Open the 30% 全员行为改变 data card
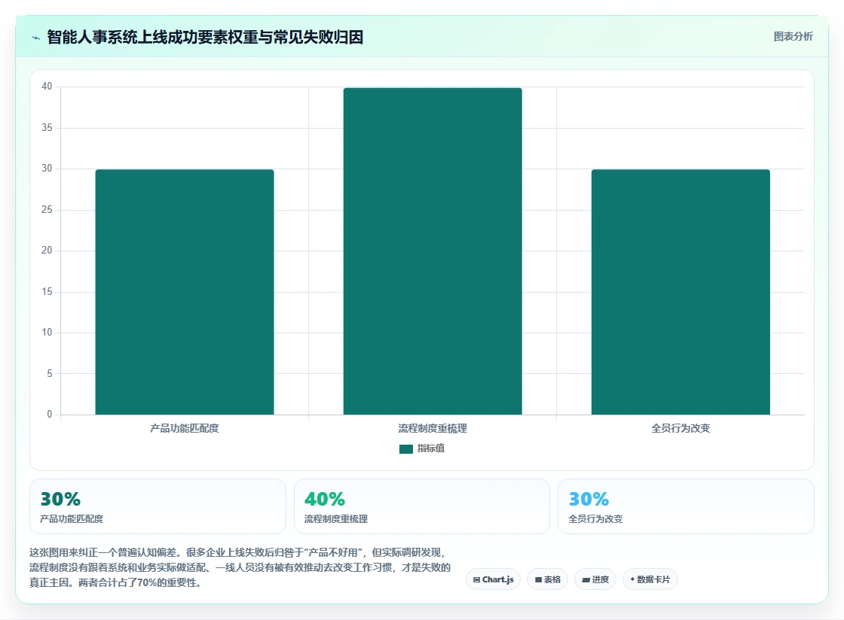Image resolution: width=844 pixels, height=620 pixels. [x=687, y=506]
